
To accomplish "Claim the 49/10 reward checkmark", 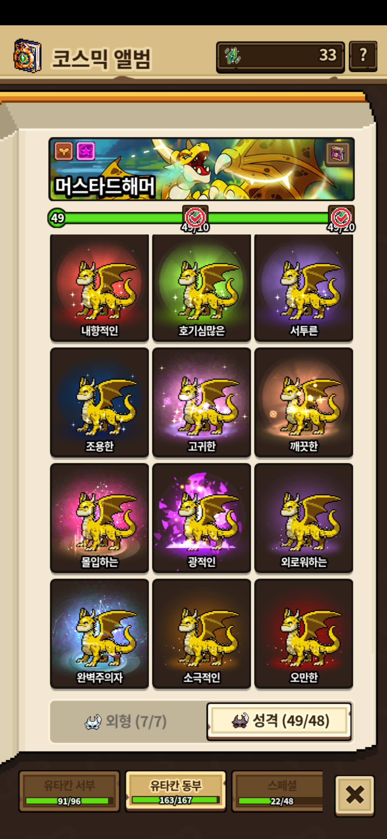I will [x=195, y=217].
